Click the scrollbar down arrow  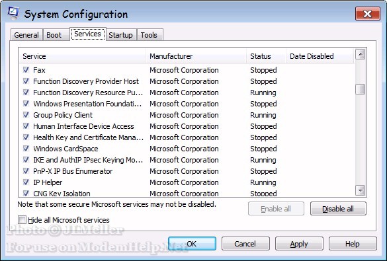click(x=361, y=190)
